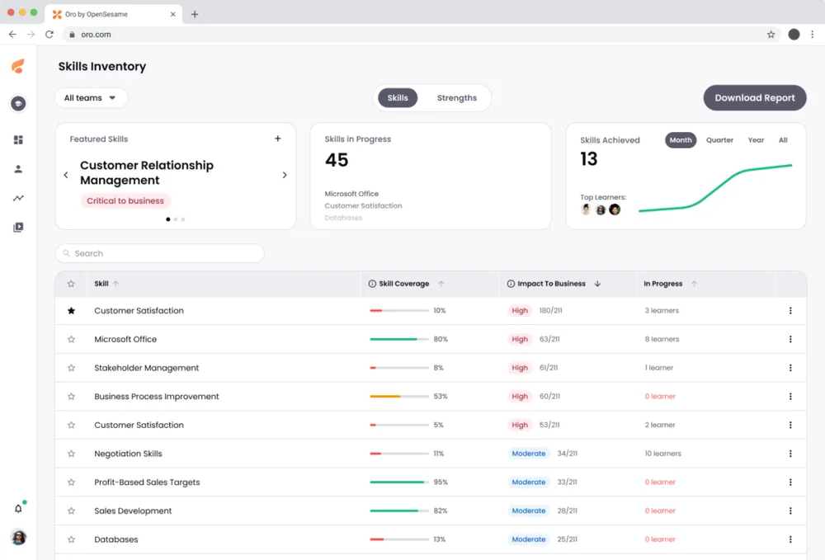Unstar the Customer Satisfaction skill
Viewport: 825px width, 560px height.
coord(71,310)
